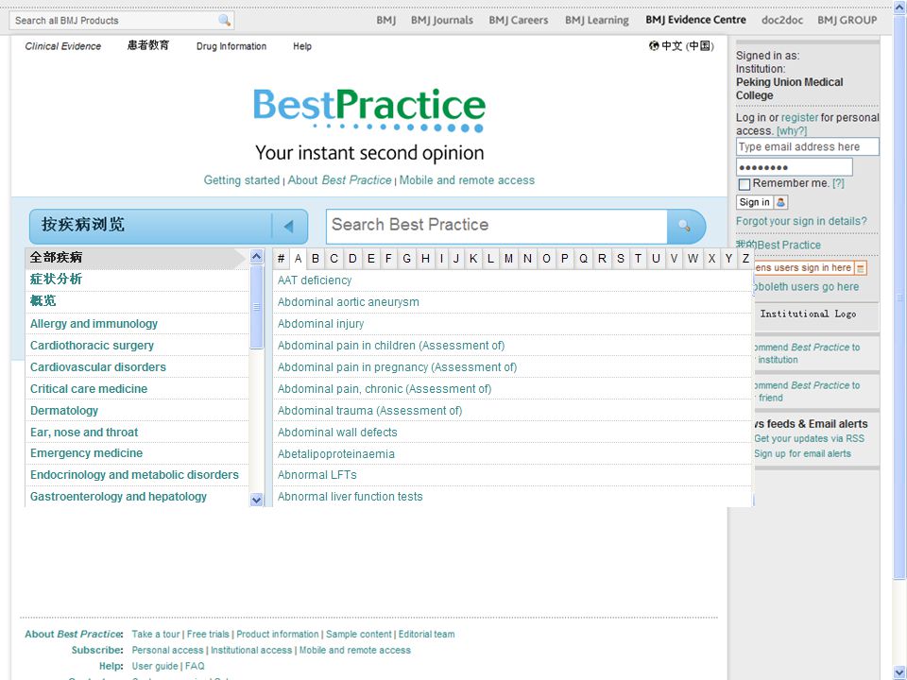Screen dimensions: 907x680
Task: Tick the Remember me checkbox
Action: click(744, 184)
